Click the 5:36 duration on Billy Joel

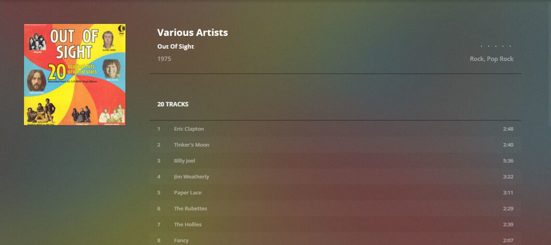tap(508, 161)
